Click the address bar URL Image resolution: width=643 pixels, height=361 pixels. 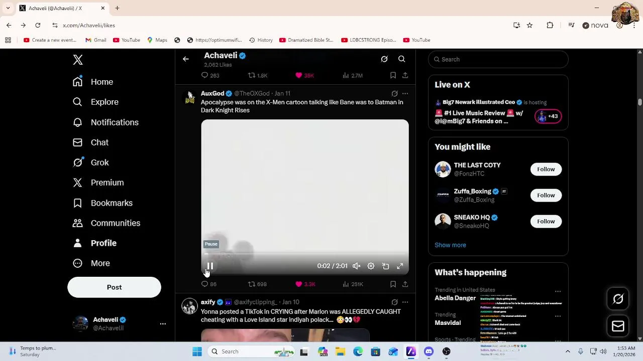89,25
